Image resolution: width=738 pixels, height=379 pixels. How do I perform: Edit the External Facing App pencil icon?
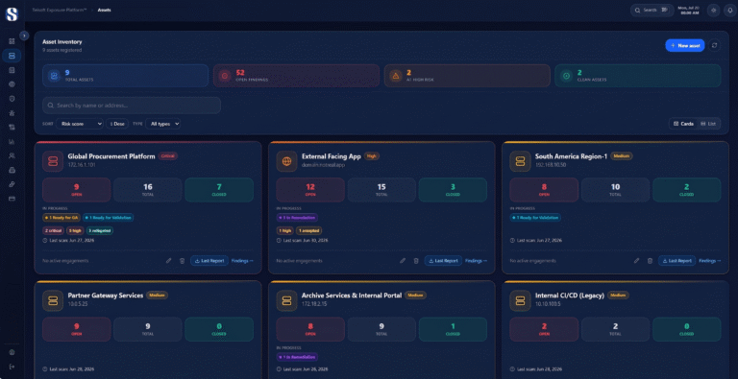pos(403,261)
